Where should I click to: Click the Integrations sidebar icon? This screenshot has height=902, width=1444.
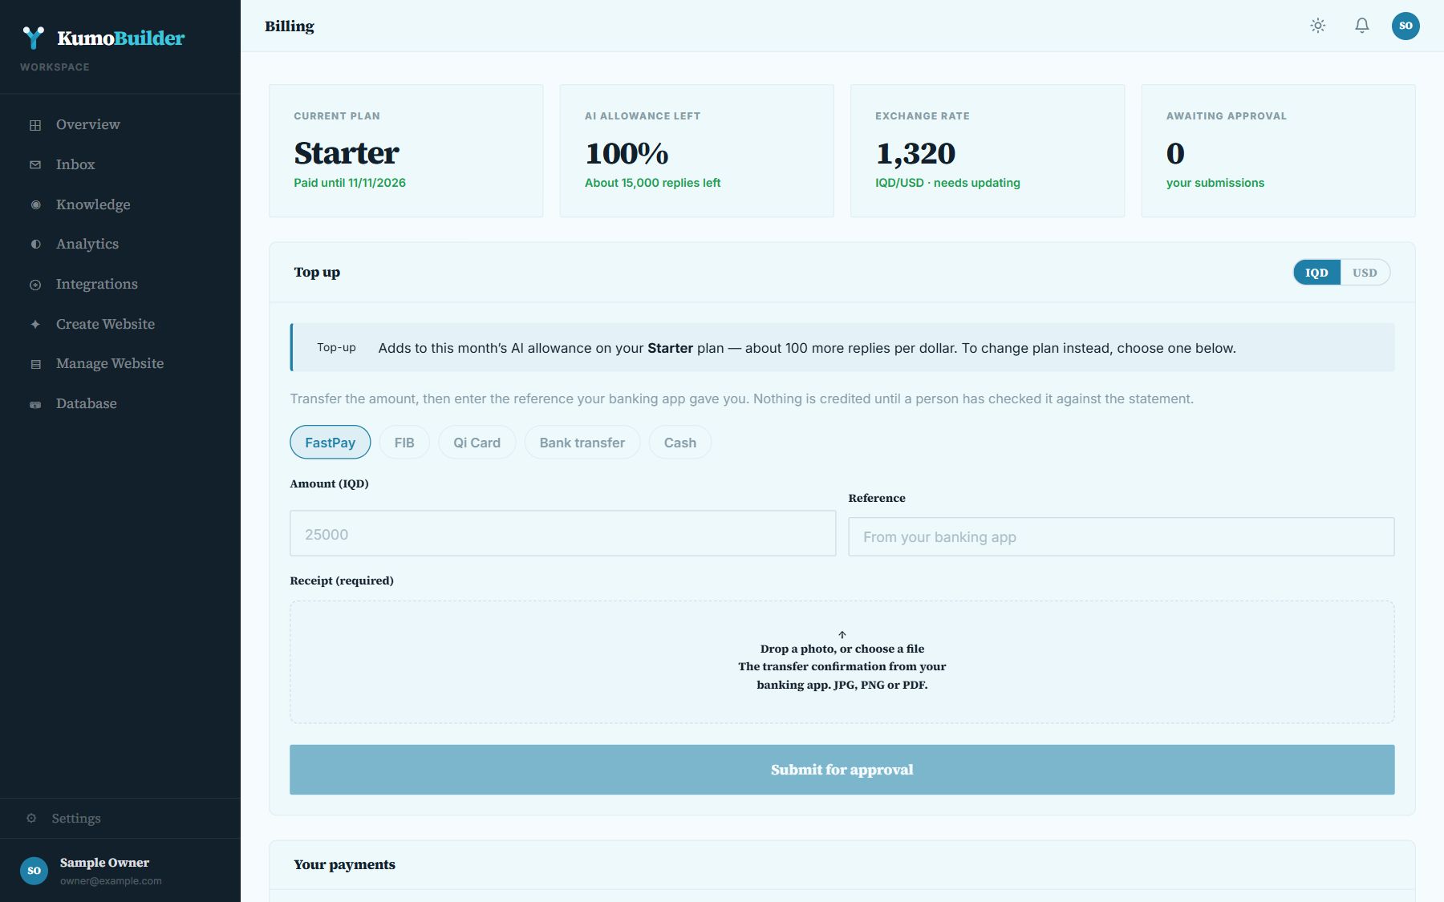coord(35,285)
